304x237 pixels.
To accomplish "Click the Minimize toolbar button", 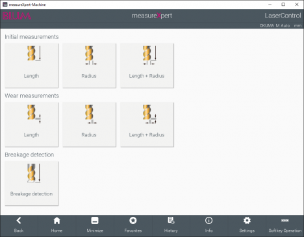I will click(x=95, y=225).
